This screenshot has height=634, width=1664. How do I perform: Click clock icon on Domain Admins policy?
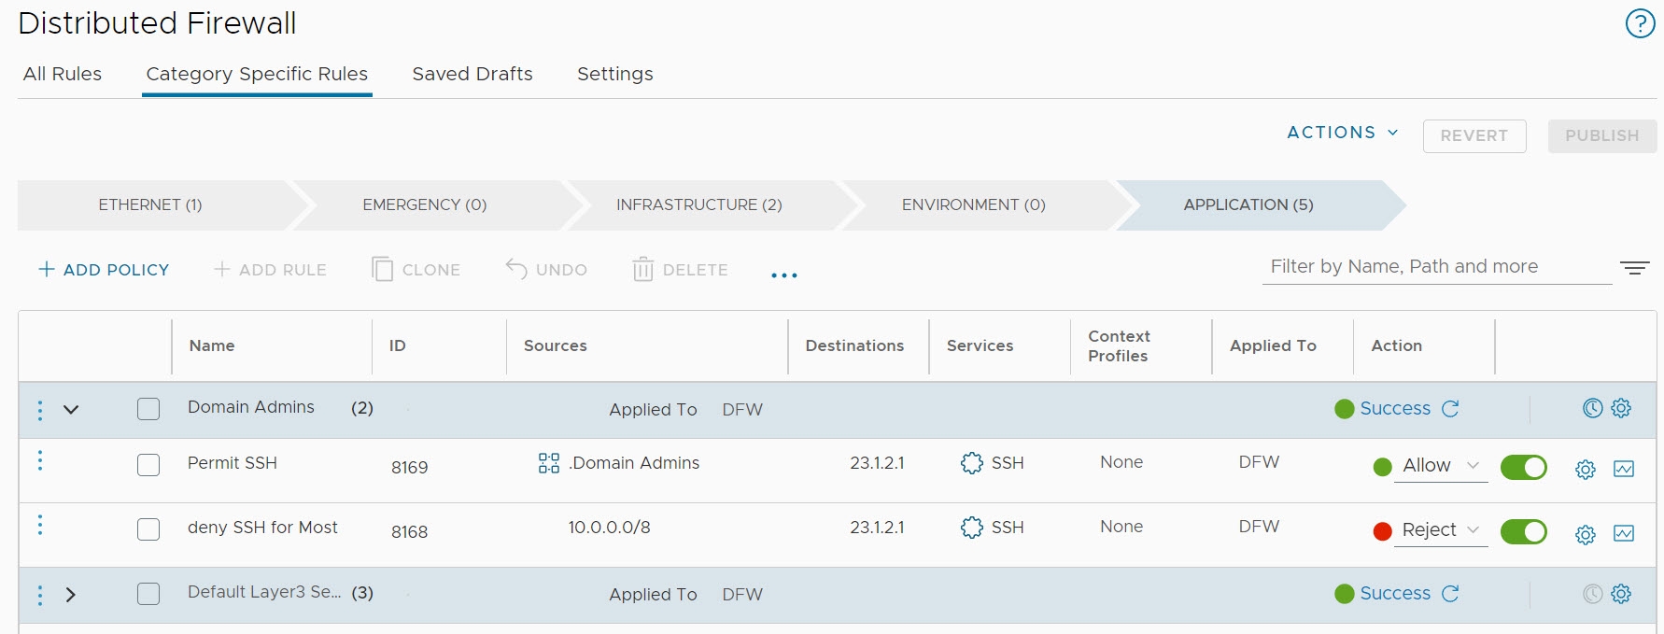click(1592, 408)
